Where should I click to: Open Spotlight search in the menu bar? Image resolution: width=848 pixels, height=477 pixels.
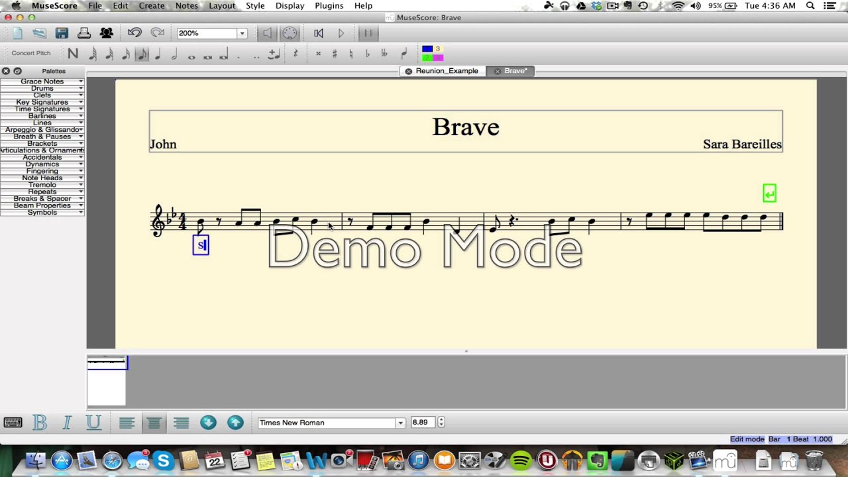[x=810, y=5]
